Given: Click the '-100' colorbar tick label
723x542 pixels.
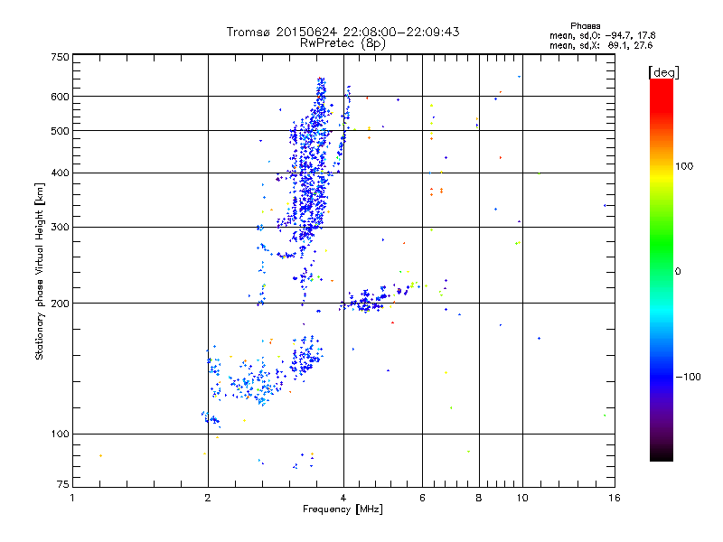Looking at the screenshot, I should tap(688, 377).
